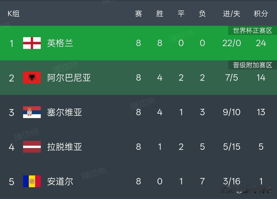Select rank number 1 beside England
Image resolution: width=277 pixels, height=199 pixels.
(x=12, y=43)
